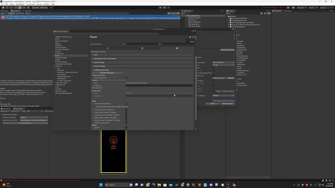Click the Project Settings vertical scrollbar
335x188 pixels.
tap(196, 88)
